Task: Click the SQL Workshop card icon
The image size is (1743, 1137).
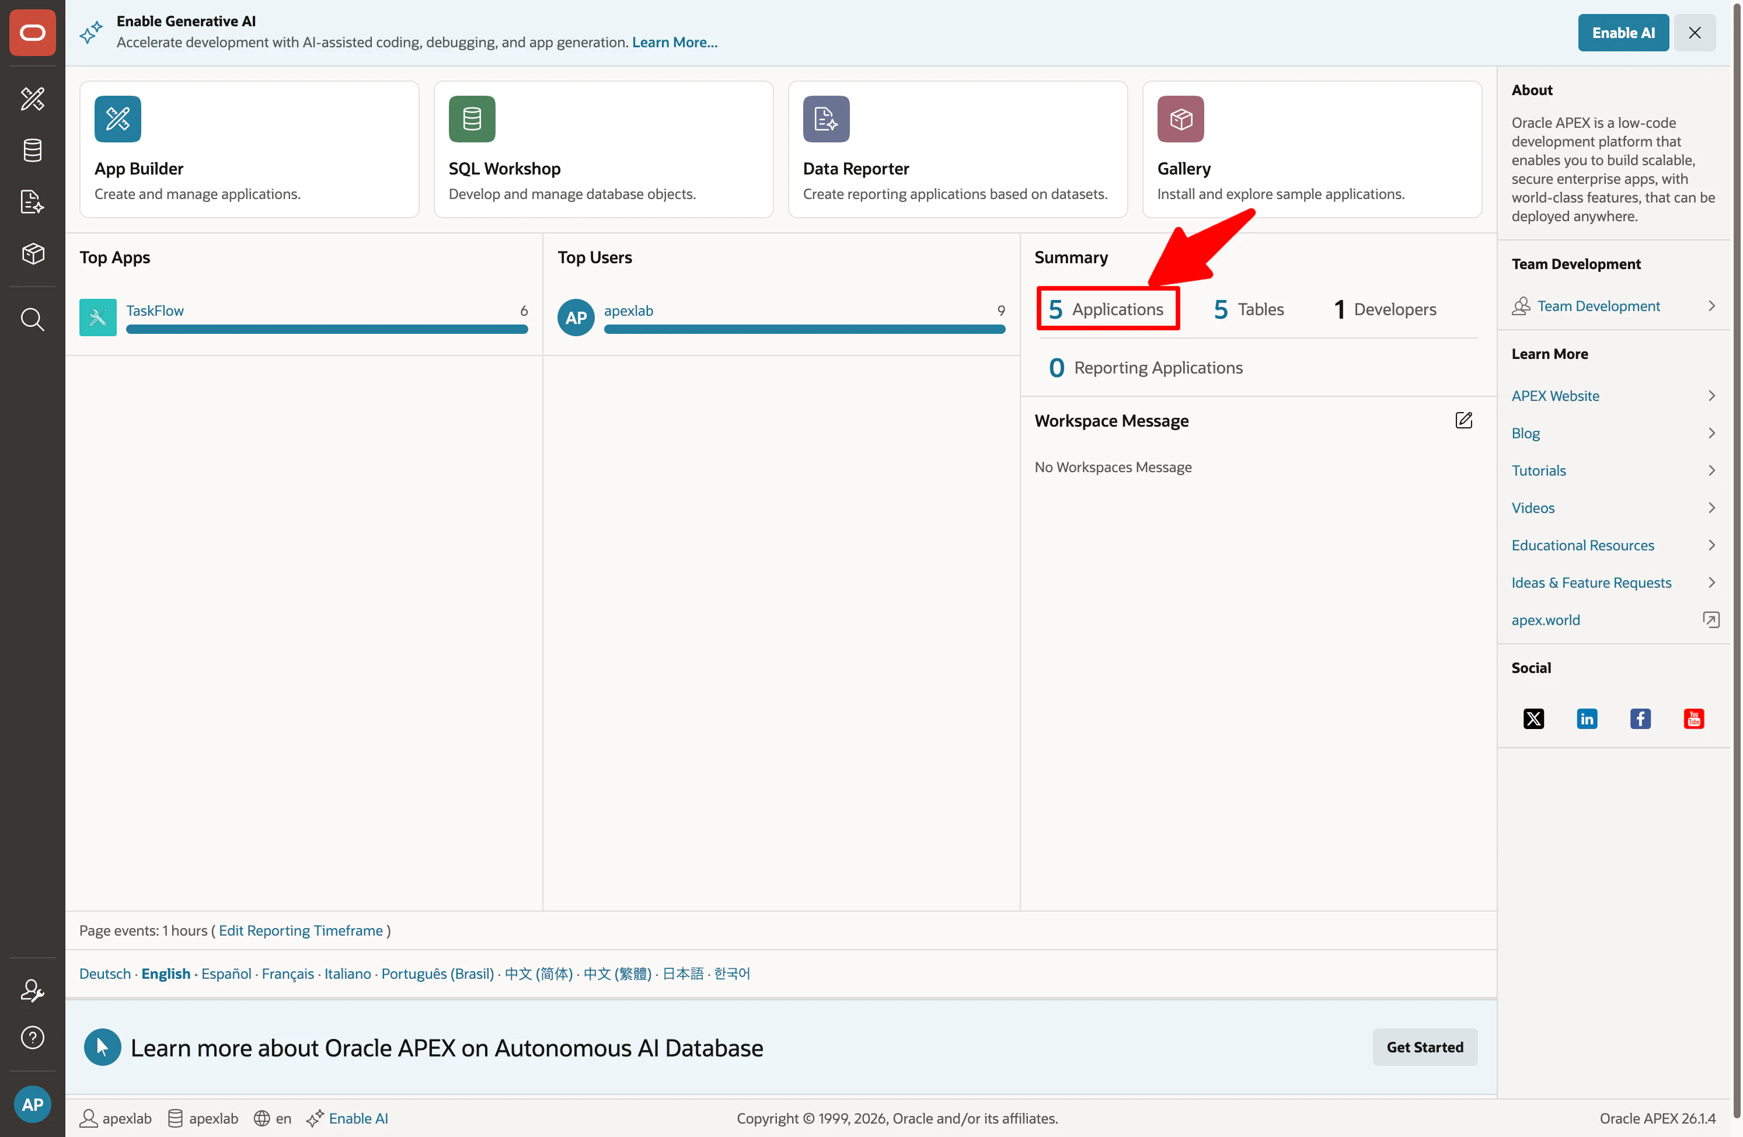Action: (472, 118)
